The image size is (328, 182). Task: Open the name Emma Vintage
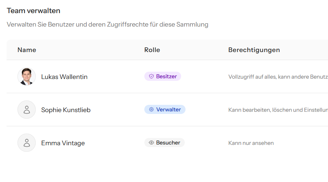point(63,143)
